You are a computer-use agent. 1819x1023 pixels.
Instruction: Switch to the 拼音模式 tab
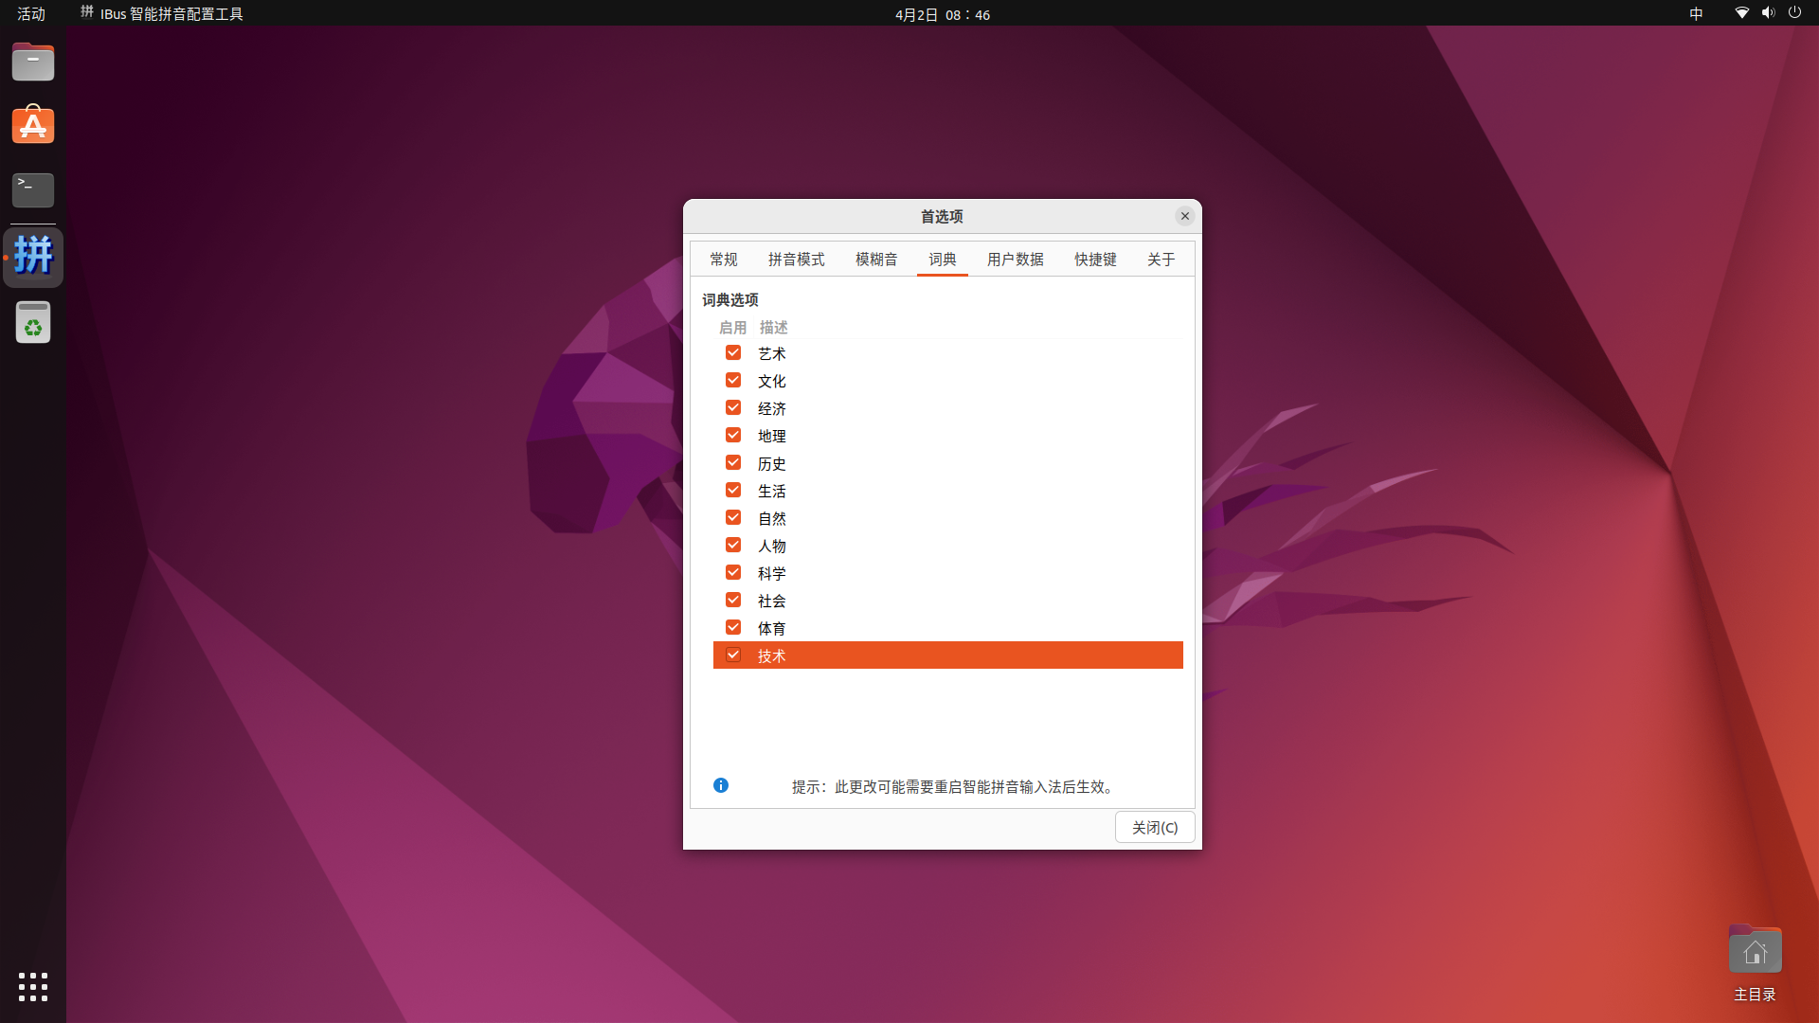point(796,259)
